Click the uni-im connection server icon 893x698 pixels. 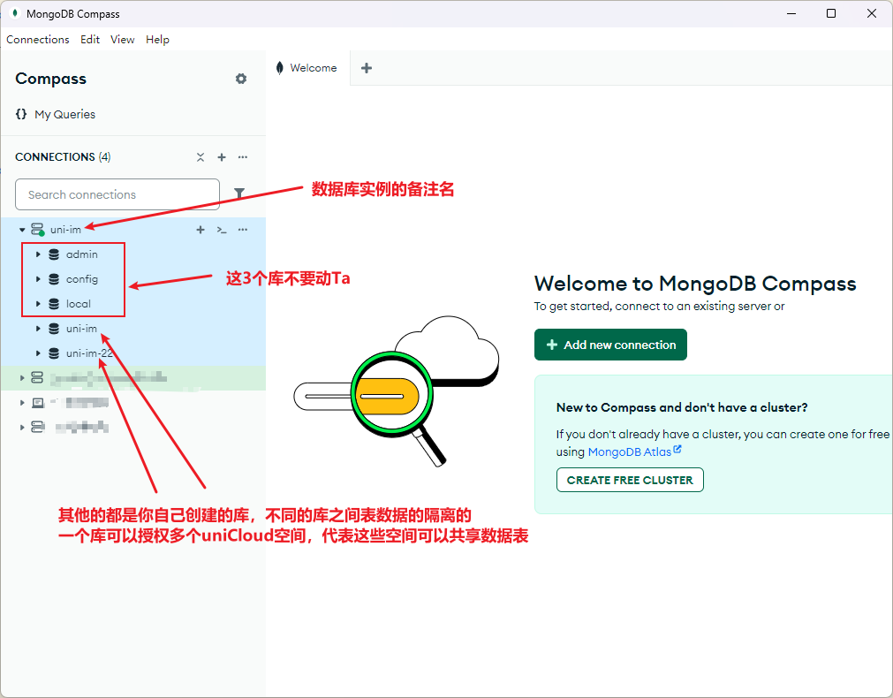pyautogui.click(x=38, y=230)
